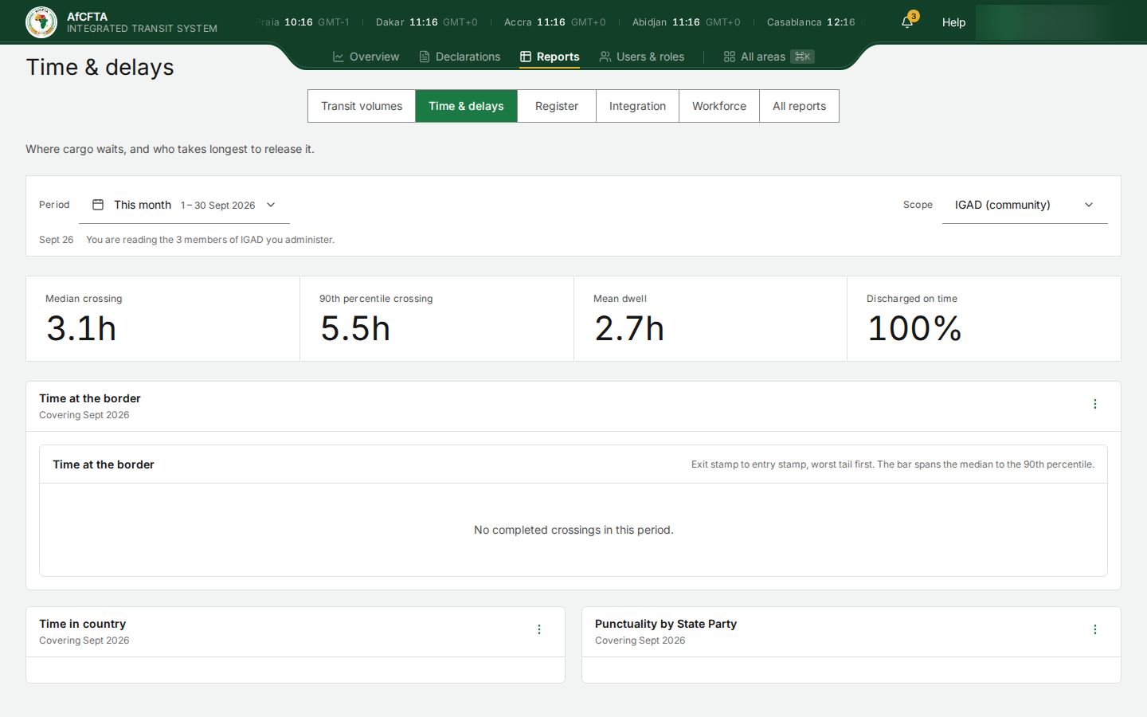Screen dimensions: 1147x717
Task: Click the Median crossing 3.1h value
Action: coord(81,328)
